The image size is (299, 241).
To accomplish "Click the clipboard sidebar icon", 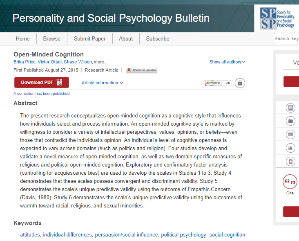I will pos(290,161).
